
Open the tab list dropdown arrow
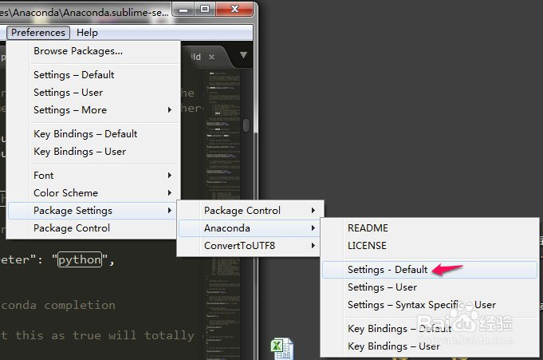tap(243, 55)
